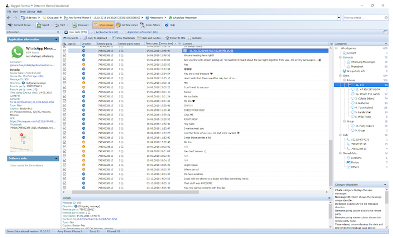Open Group chats info category

[x=356, y=71]
